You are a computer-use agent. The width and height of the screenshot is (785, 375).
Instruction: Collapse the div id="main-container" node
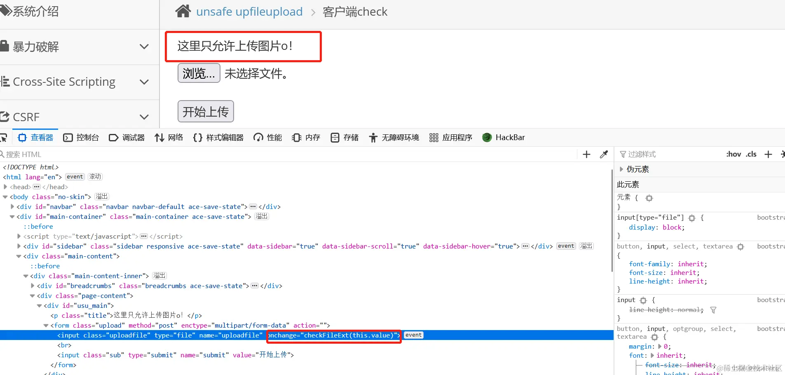pos(12,217)
